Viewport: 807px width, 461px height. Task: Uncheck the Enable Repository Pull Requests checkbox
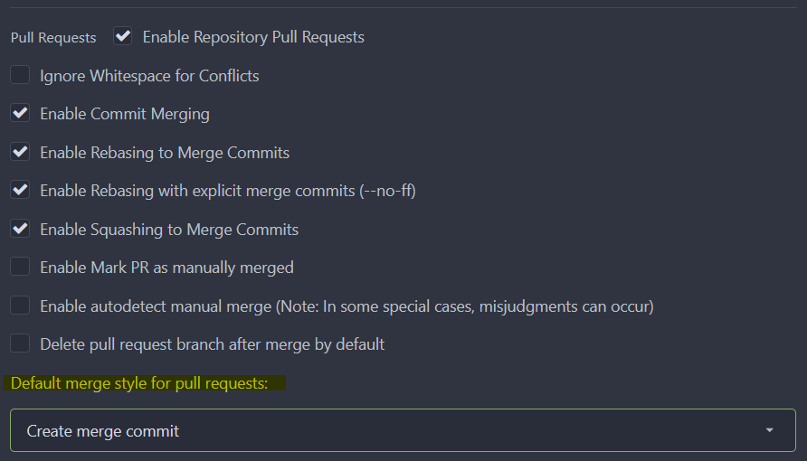tap(123, 37)
